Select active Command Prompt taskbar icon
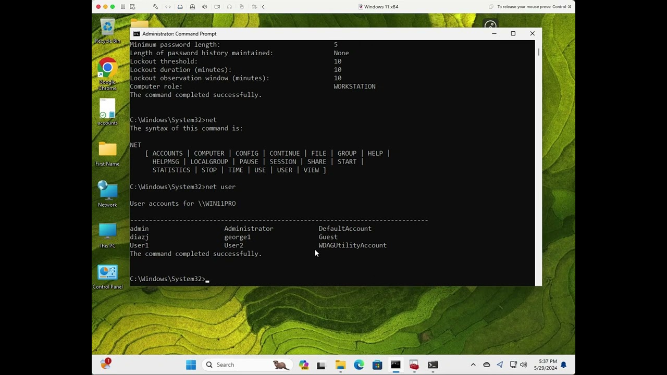This screenshot has height=375, width=667. tap(396, 365)
